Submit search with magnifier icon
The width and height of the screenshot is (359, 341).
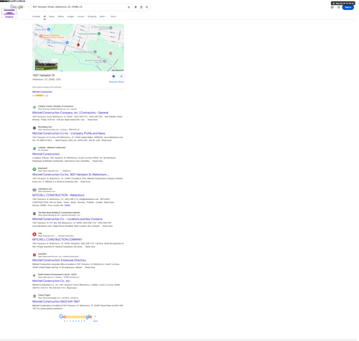pos(146,7)
